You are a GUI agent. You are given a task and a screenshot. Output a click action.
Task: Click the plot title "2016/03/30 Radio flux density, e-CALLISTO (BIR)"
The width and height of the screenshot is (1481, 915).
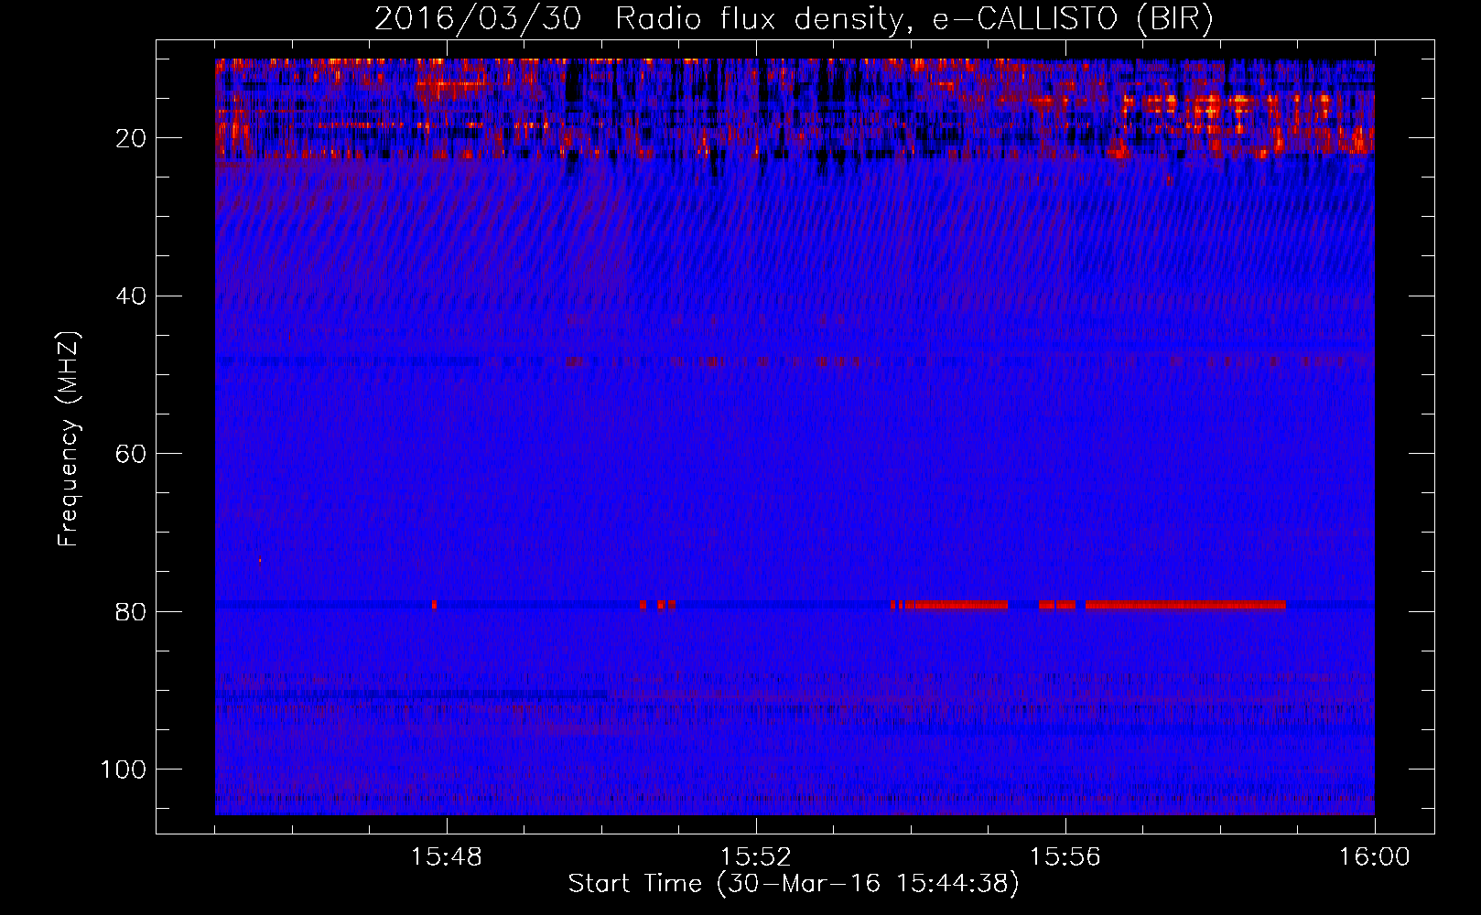click(794, 18)
